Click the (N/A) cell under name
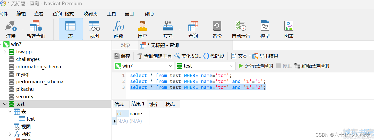Image resolution: width=374 pixels, height=140 pixels. [139, 121]
